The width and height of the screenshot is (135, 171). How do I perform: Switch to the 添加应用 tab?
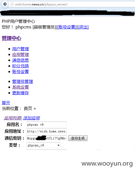tap(31, 118)
